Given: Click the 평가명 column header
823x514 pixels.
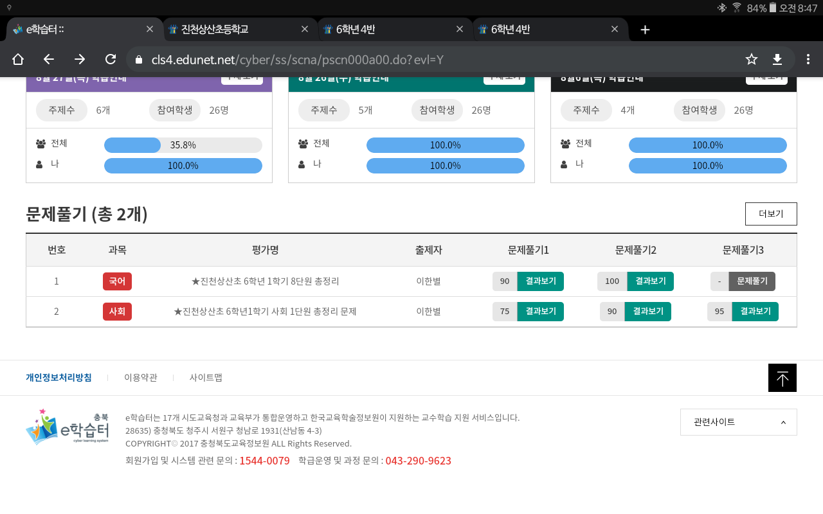Looking at the screenshot, I should (266, 250).
